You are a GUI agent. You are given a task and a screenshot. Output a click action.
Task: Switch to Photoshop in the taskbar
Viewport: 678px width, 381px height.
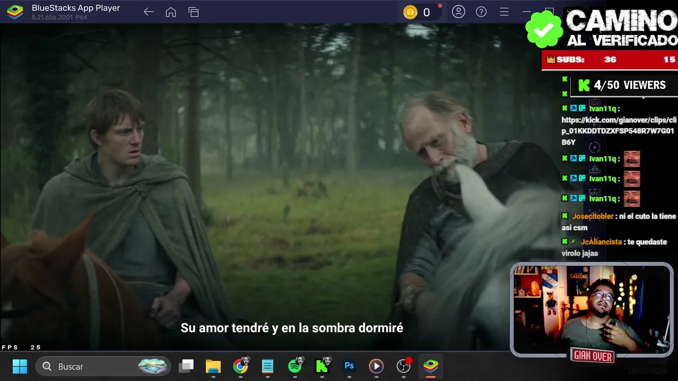(349, 366)
